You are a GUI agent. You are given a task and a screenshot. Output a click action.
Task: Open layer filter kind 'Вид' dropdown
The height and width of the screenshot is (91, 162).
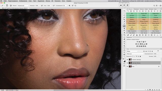click(132, 51)
